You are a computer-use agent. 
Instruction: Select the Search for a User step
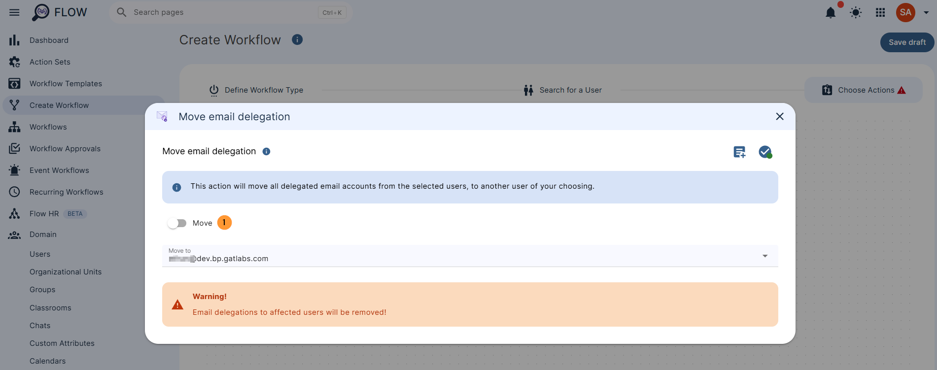point(563,90)
